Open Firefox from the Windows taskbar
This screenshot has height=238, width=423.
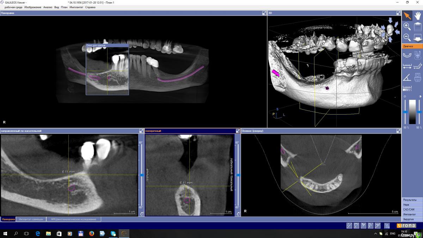[91, 233]
